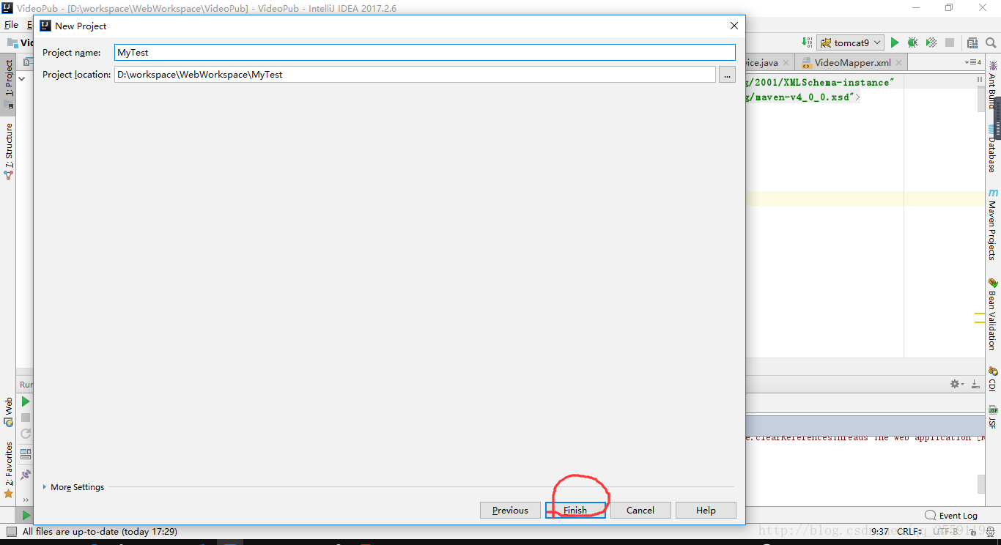
Task: Open Database tool window
Action: (993, 148)
